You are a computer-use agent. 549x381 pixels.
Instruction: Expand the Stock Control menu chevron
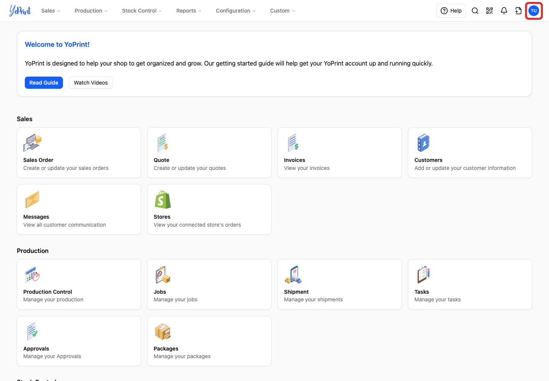pos(160,11)
